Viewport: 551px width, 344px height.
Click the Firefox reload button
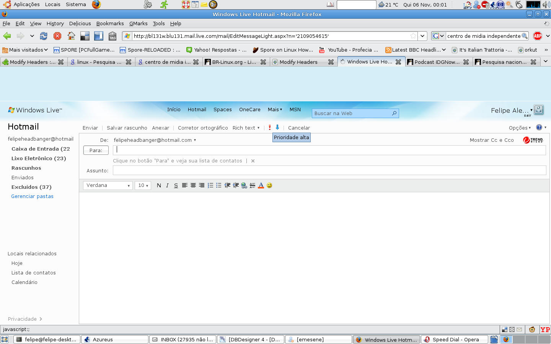pos(44,36)
